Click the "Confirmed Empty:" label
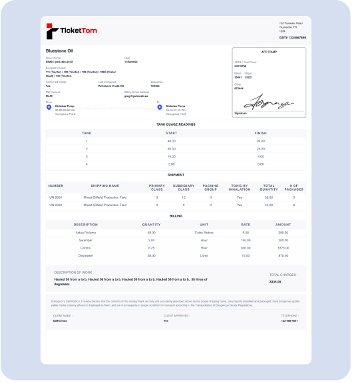This screenshot has width=362, height=383. tap(56, 82)
